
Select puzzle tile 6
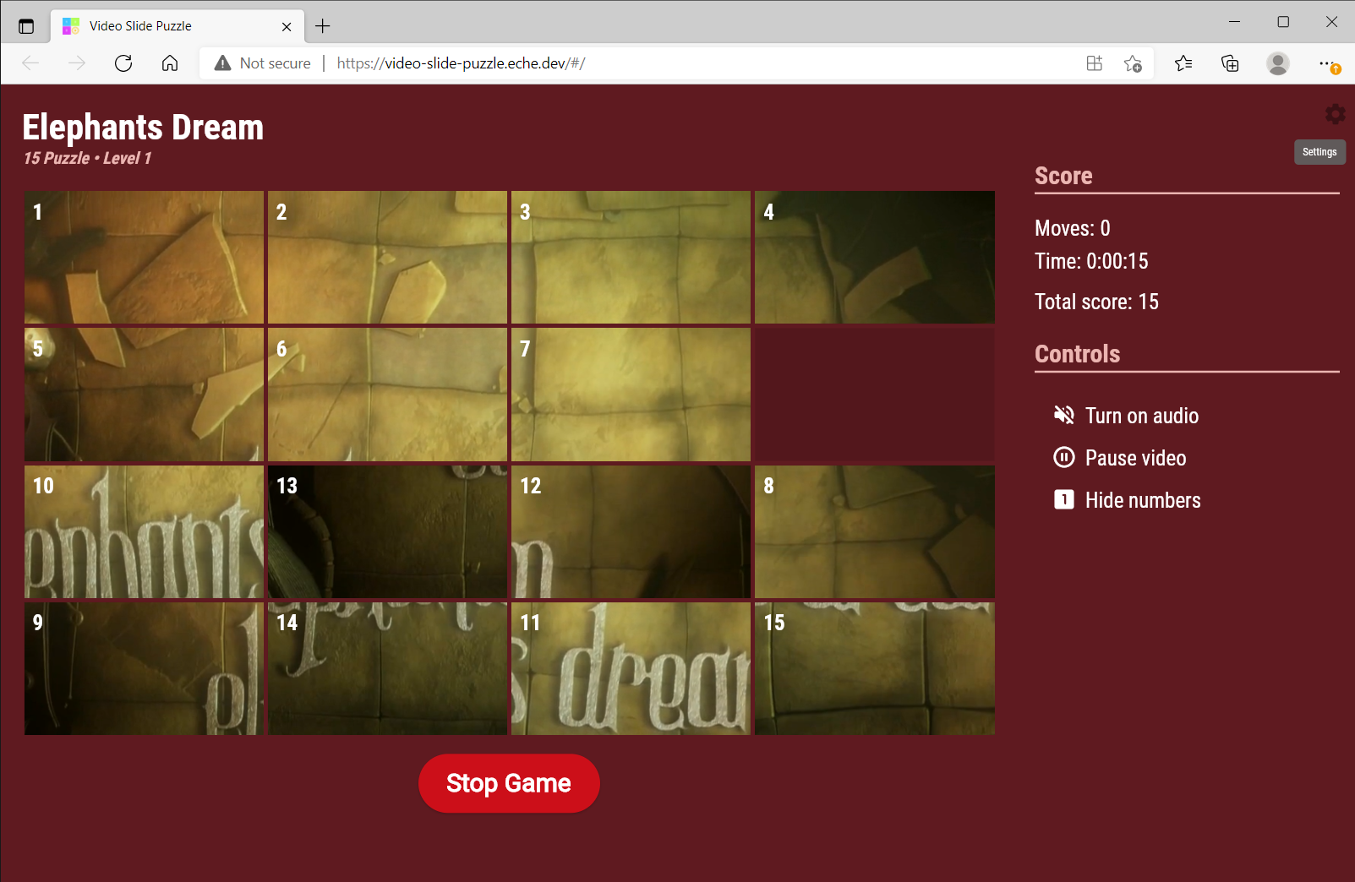tap(387, 395)
